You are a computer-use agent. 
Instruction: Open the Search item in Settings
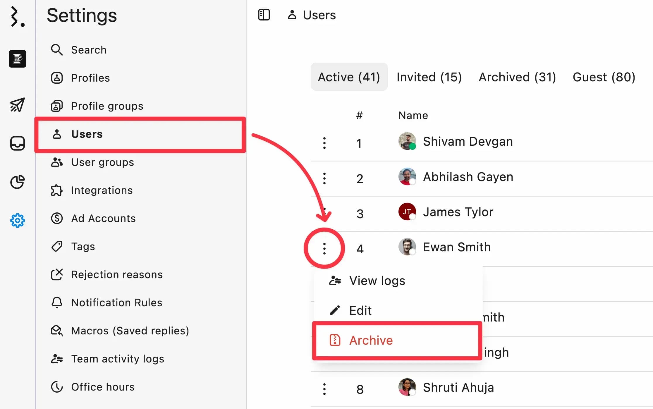pos(89,50)
